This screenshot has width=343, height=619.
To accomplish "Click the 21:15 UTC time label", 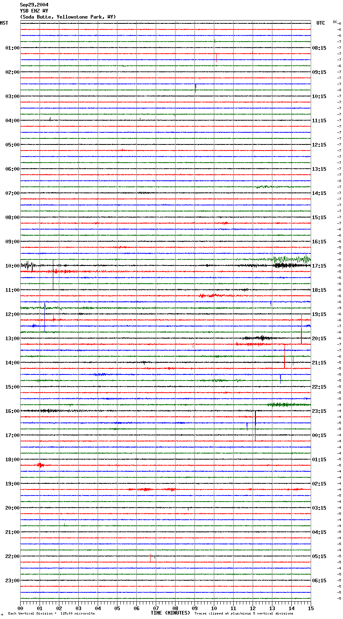I will tap(319, 363).
